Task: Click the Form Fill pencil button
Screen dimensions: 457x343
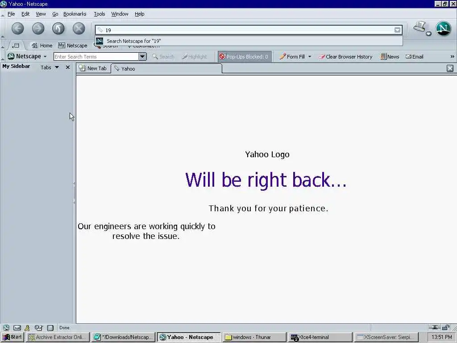Action: tap(292, 57)
